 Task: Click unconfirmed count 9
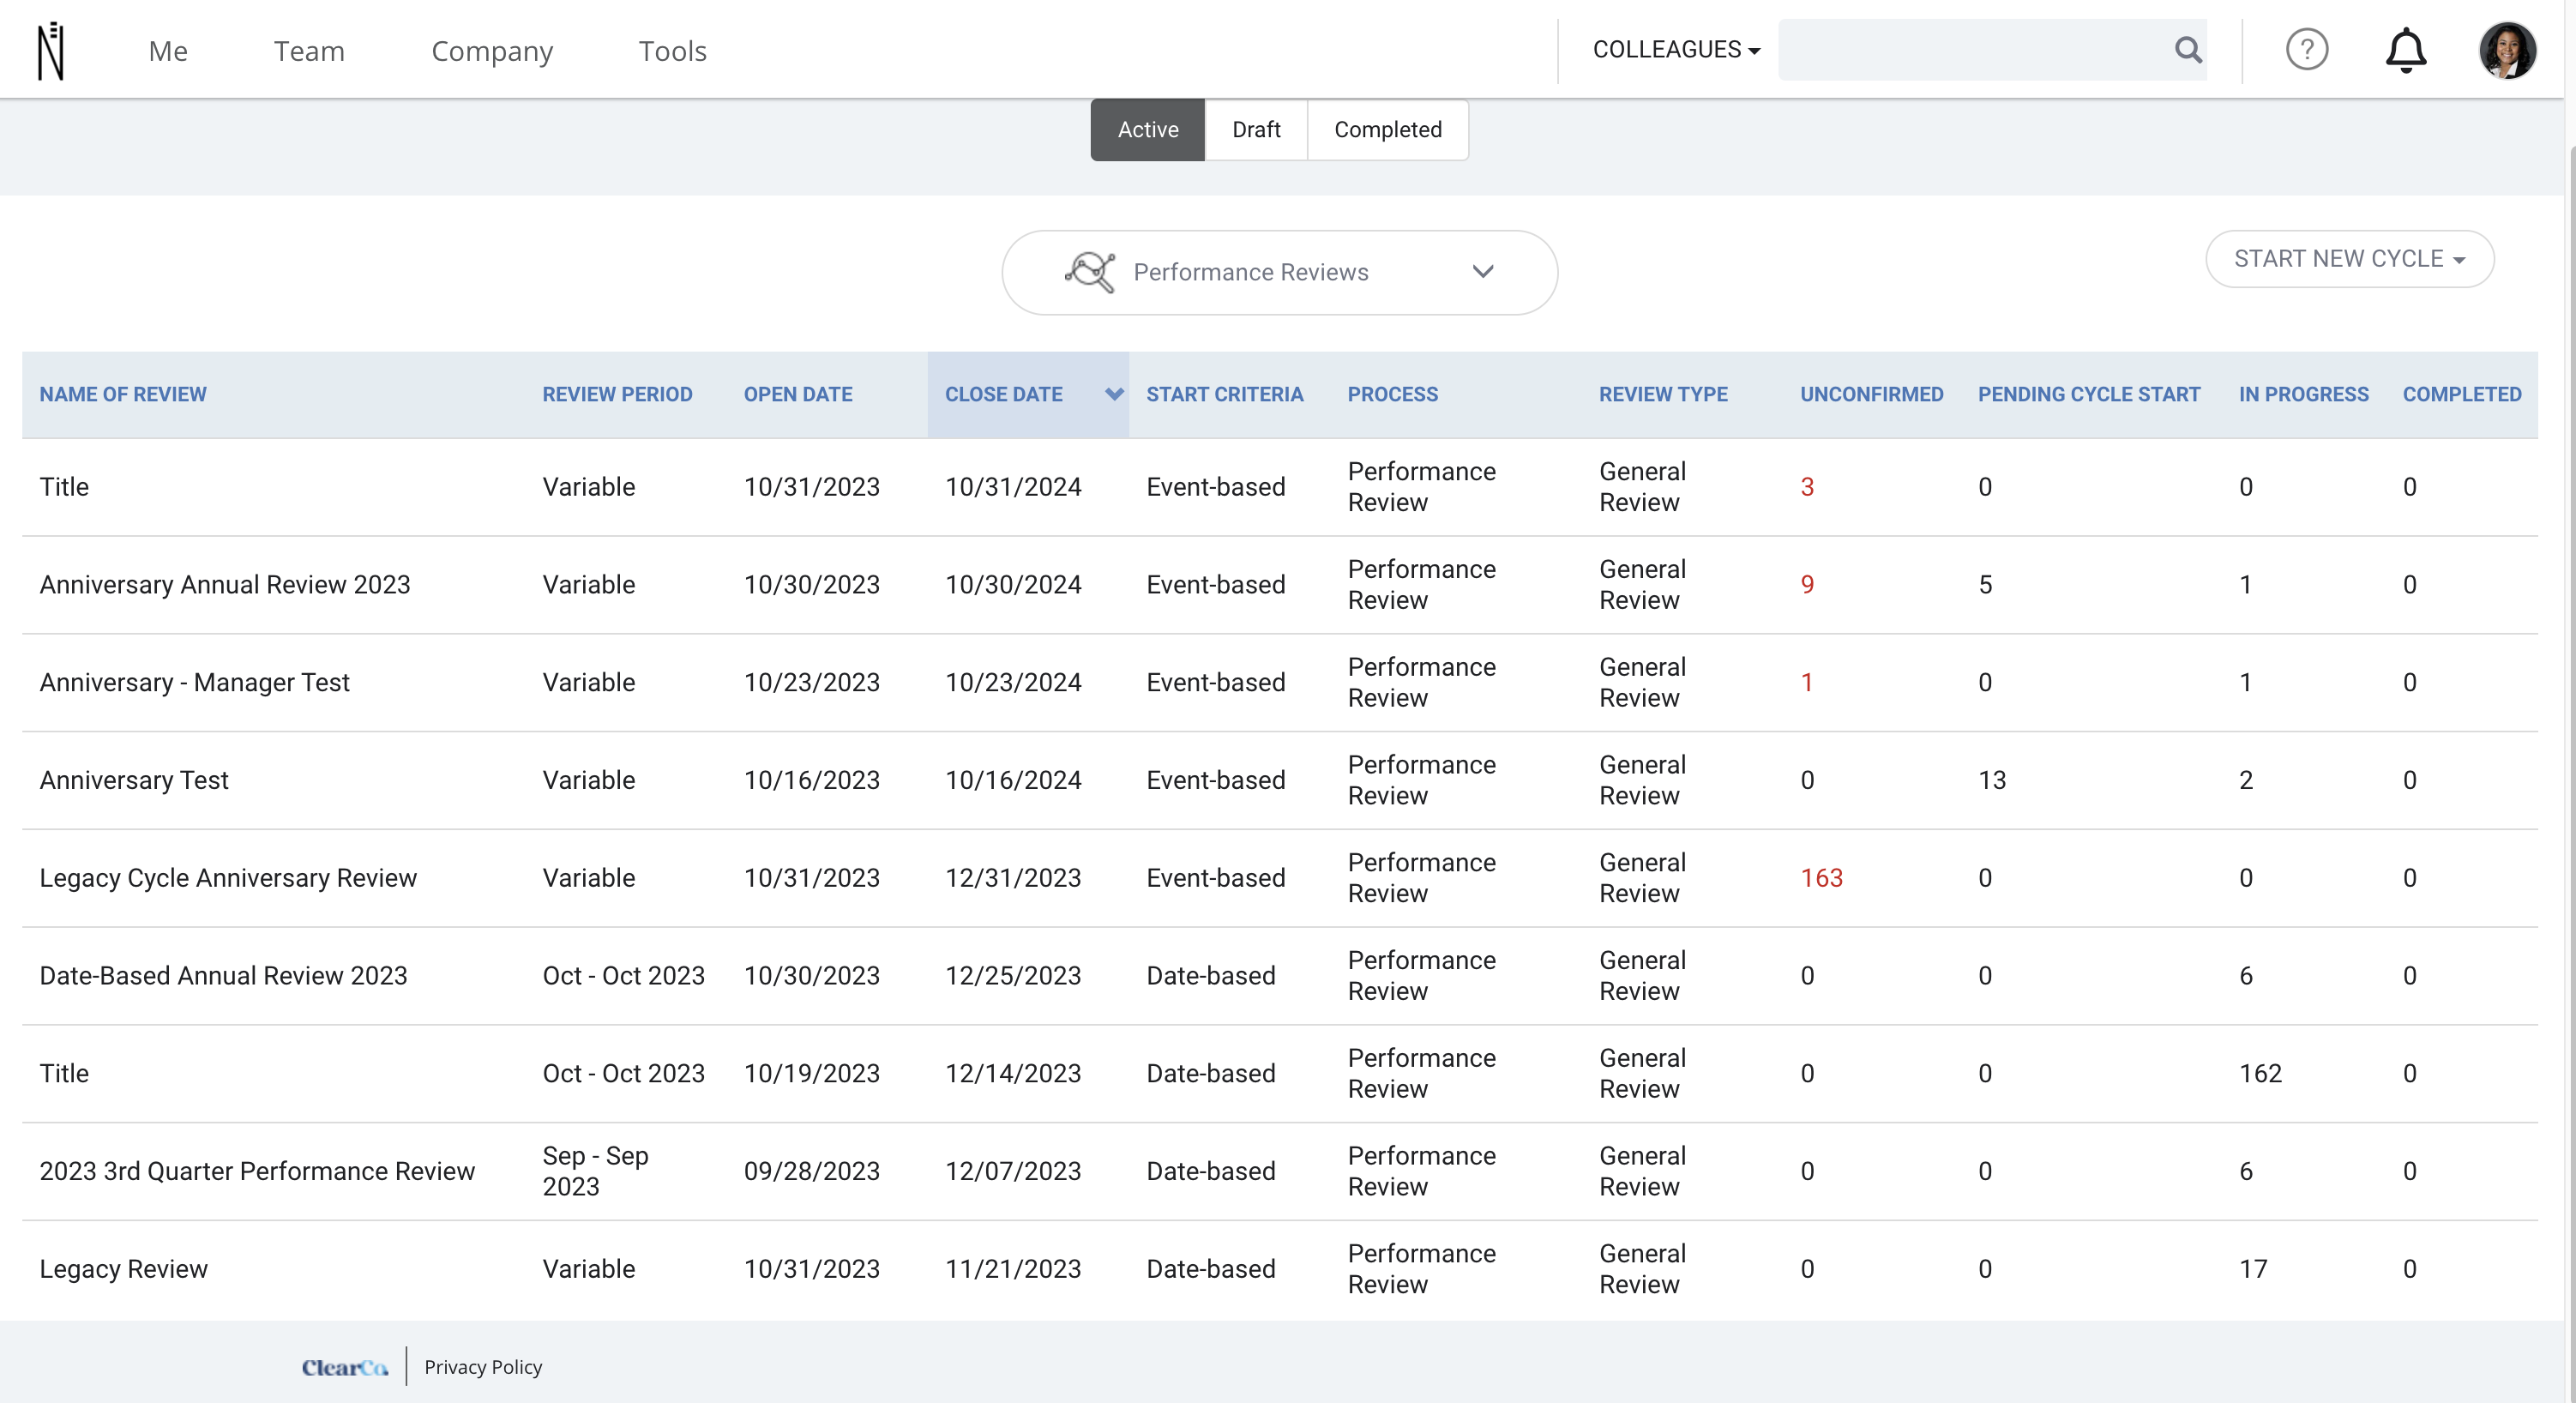pos(1807,585)
